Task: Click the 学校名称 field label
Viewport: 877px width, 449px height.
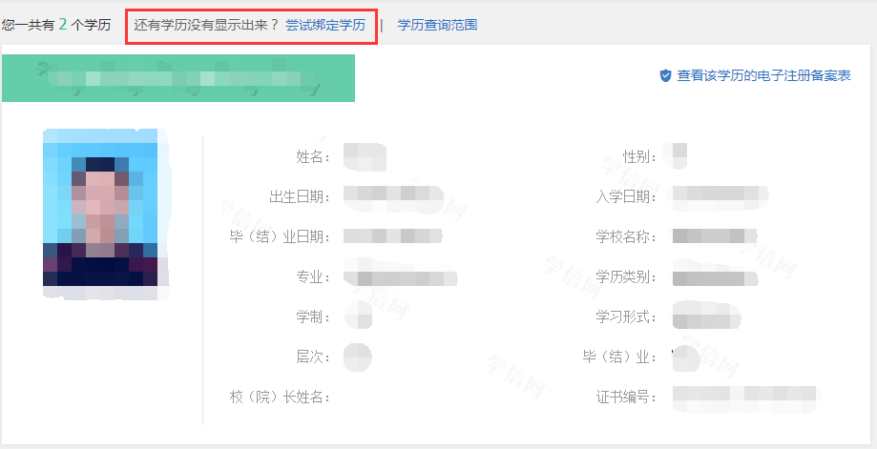Action: (x=627, y=236)
